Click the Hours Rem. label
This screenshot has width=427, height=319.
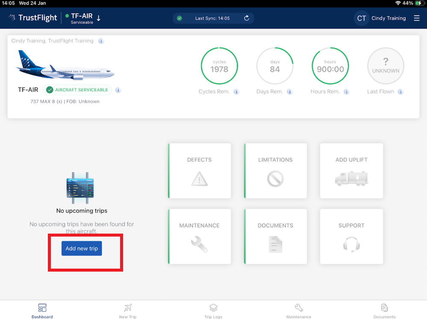tap(325, 91)
